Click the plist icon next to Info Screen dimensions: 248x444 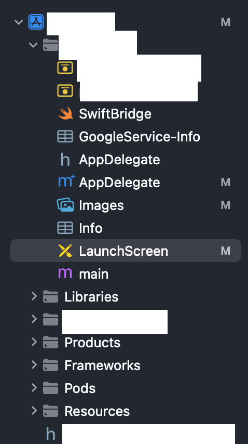(x=65, y=228)
